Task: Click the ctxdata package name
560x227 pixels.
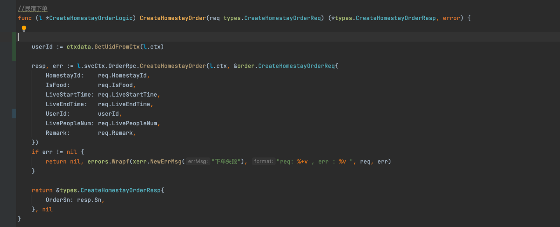Action: pyautogui.click(x=79, y=47)
